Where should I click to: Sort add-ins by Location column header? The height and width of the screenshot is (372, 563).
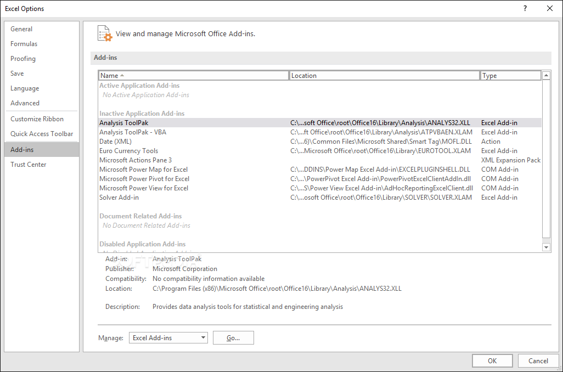[x=384, y=75]
